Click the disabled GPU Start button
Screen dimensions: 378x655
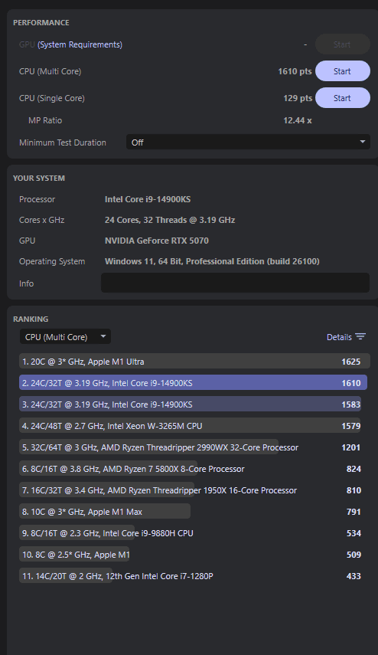coord(343,44)
